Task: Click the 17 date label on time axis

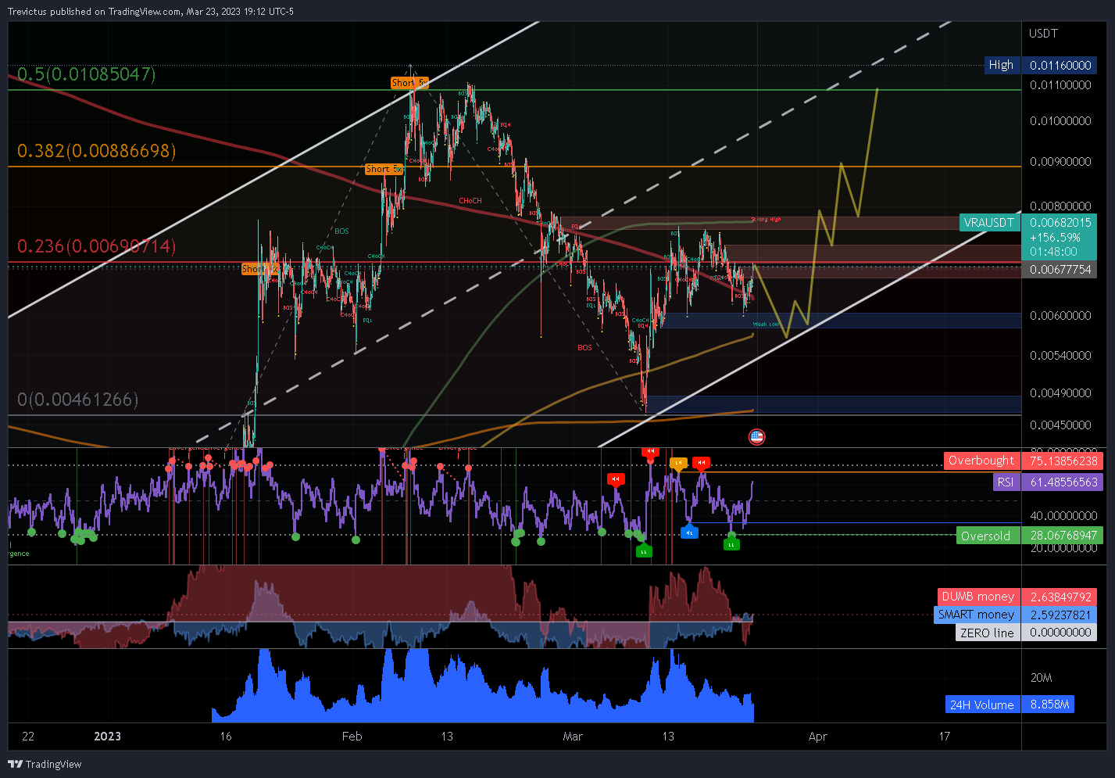Action: [x=945, y=736]
